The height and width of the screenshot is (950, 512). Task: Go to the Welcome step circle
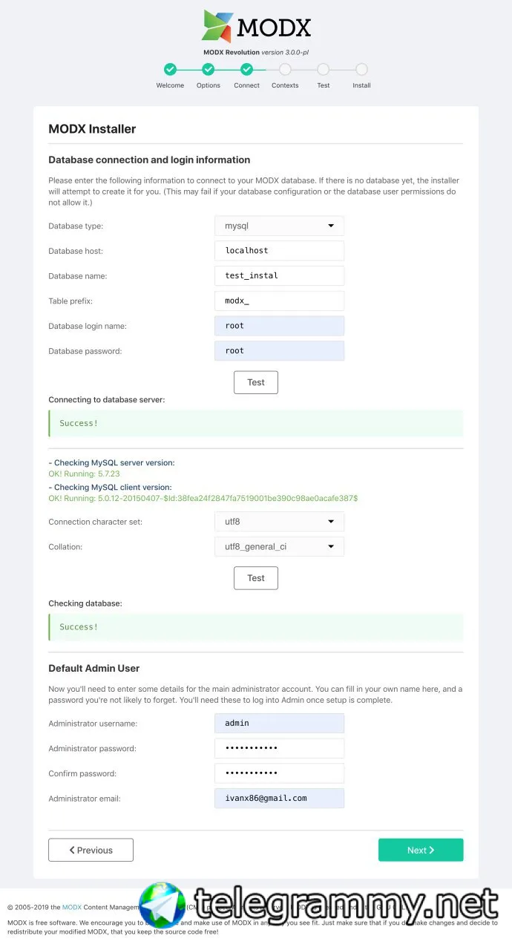[170, 70]
